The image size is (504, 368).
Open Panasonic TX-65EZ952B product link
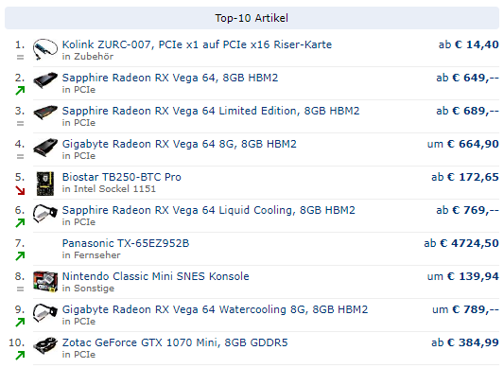tap(126, 243)
